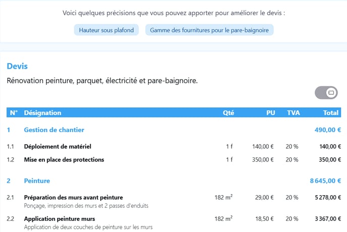
Task: Select the Application peinture murs item
Action: tap(60, 219)
